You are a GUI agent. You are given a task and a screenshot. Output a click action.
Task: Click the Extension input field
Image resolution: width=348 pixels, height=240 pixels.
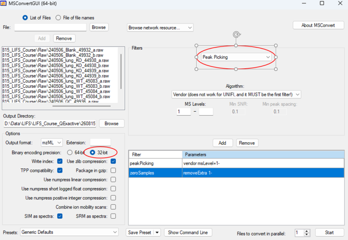[x=100, y=143]
